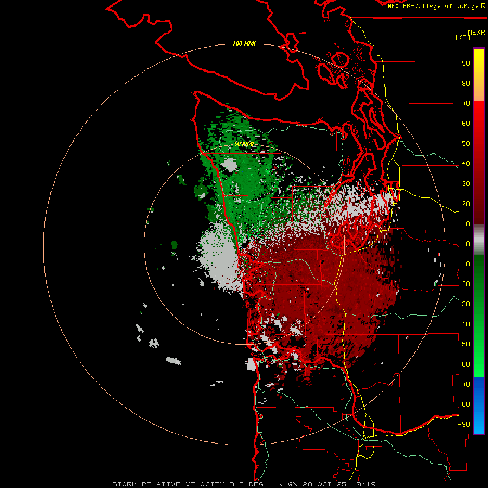Click the -70 value on the velocity scale
This screenshot has width=488, height=488.
pos(464,384)
